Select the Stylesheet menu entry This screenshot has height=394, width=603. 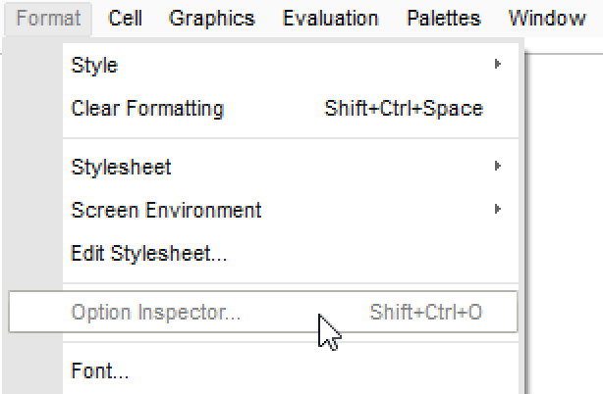121,168
